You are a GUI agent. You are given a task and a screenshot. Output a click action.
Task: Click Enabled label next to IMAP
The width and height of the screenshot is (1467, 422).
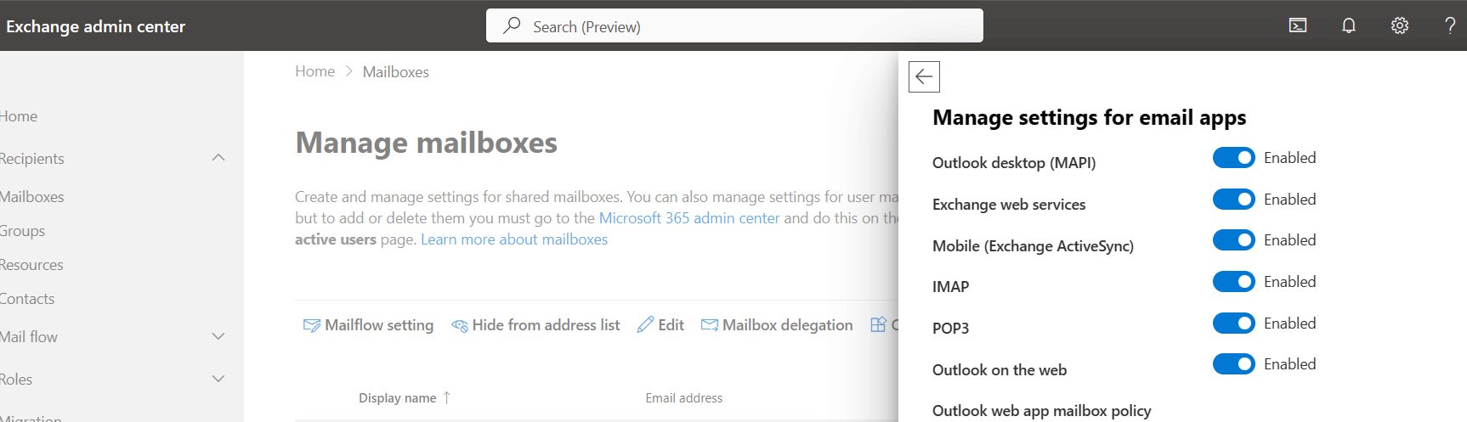(1289, 282)
